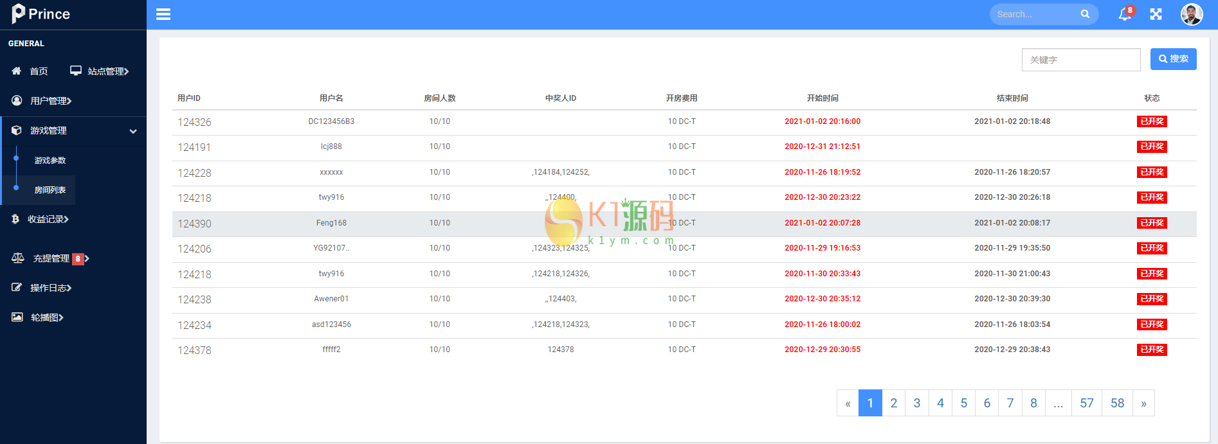Expand the 轮播图 menu
This screenshot has height=444, width=1218.
pos(47,317)
